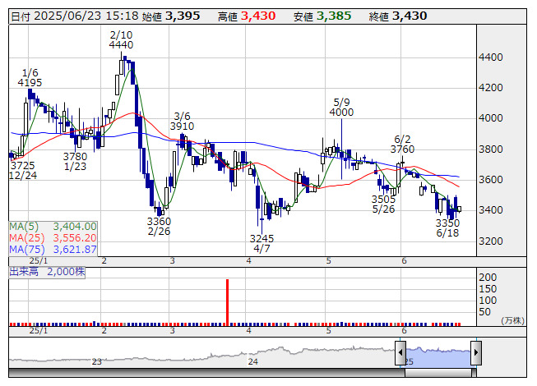Click the 3350 6/18 low label

[447, 228]
